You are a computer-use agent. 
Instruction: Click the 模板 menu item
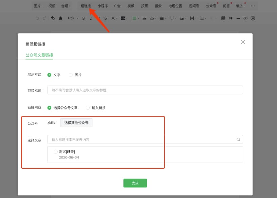[131, 6]
